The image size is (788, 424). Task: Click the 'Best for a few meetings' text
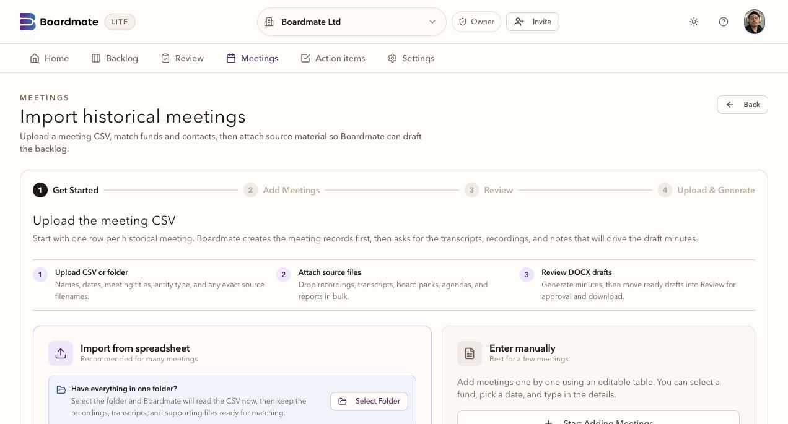point(528,359)
